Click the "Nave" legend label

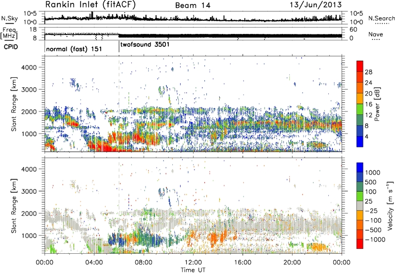click(376, 34)
